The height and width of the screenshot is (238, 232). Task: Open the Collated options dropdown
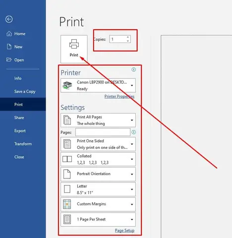click(x=98, y=159)
